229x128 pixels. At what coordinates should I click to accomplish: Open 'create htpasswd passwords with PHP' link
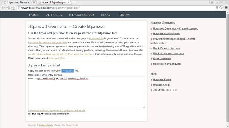coord(60,54)
